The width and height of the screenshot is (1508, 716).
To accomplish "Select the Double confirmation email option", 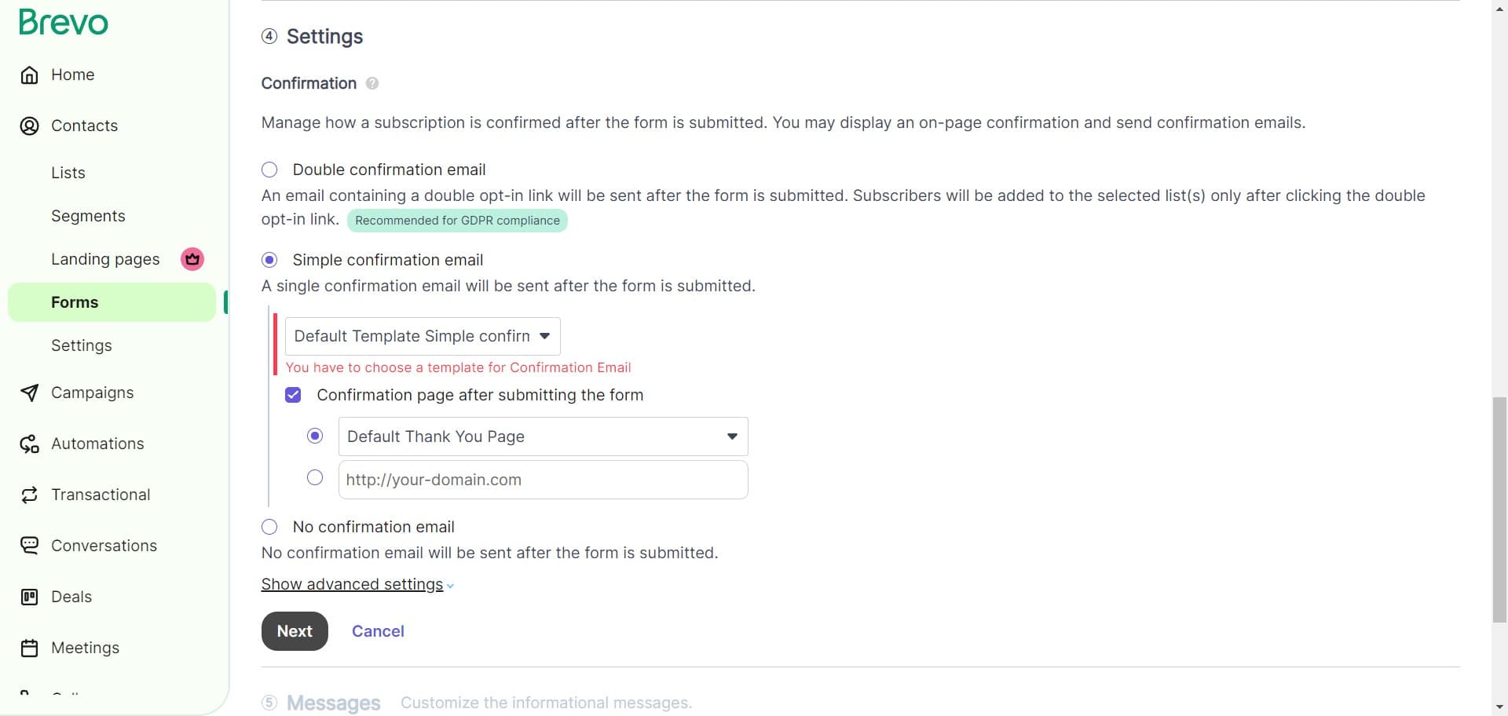I will tap(269, 170).
